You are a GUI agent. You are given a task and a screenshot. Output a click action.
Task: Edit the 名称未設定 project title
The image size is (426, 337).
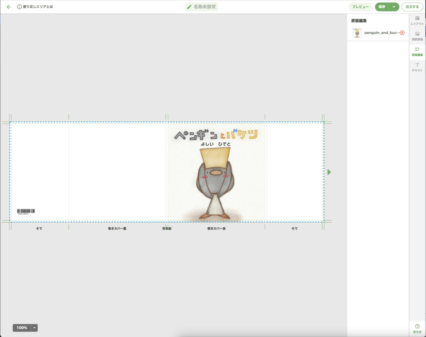point(202,7)
